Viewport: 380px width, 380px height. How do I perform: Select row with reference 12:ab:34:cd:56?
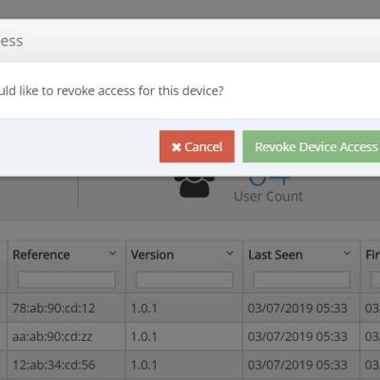[x=190, y=365]
